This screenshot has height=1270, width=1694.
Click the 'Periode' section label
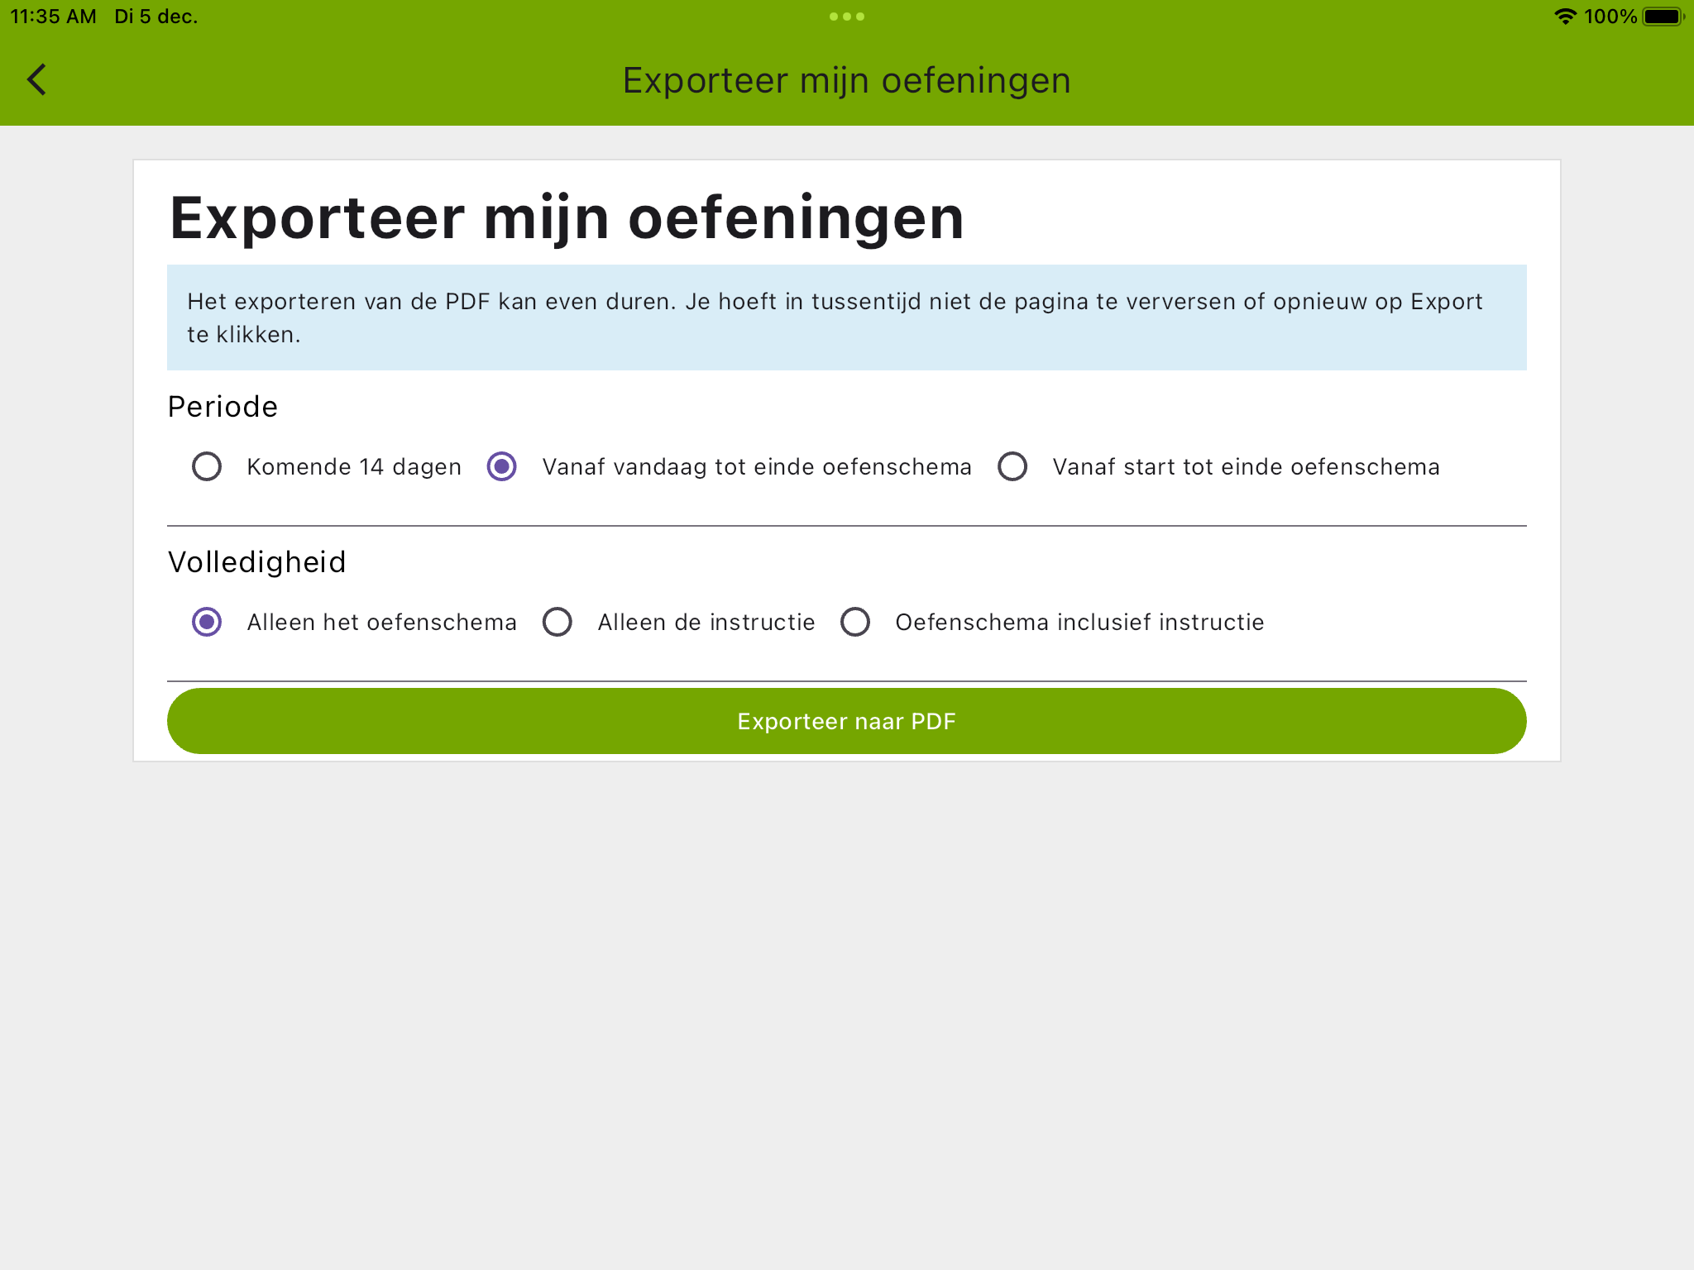[223, 407]
